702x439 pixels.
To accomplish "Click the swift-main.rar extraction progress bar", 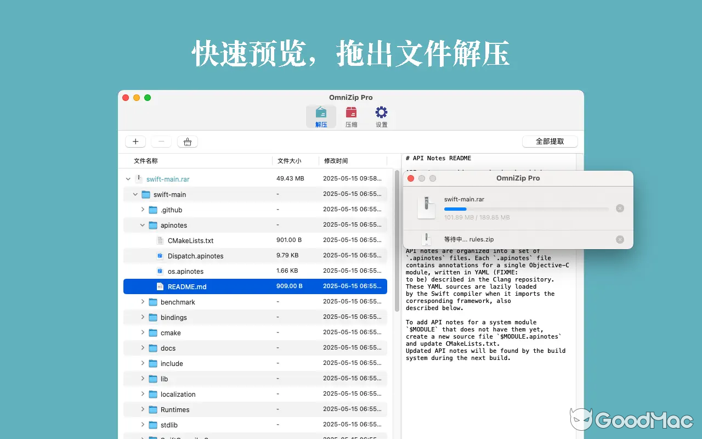I will point(526,209).
